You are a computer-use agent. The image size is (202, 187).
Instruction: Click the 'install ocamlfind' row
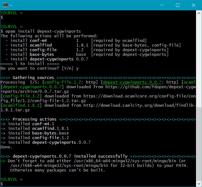(93, 45)
